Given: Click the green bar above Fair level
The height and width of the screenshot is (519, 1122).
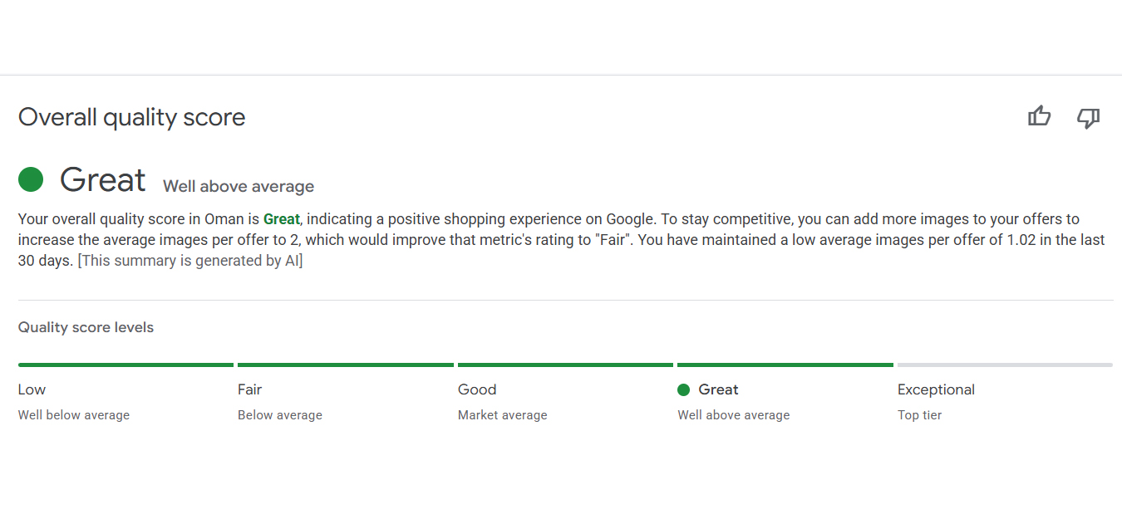Looking at the screenshot, I should [x=346, y=365].
